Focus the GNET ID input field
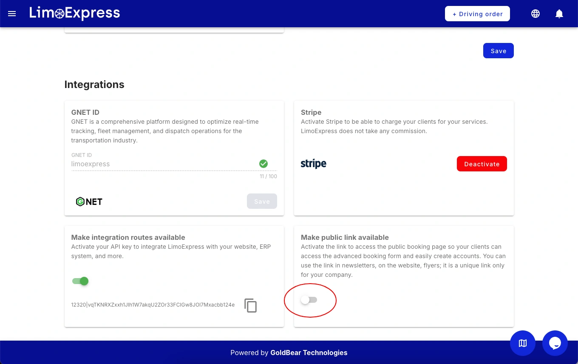The height and width of the screenshot is (364, 578). (x=164, y=164)
